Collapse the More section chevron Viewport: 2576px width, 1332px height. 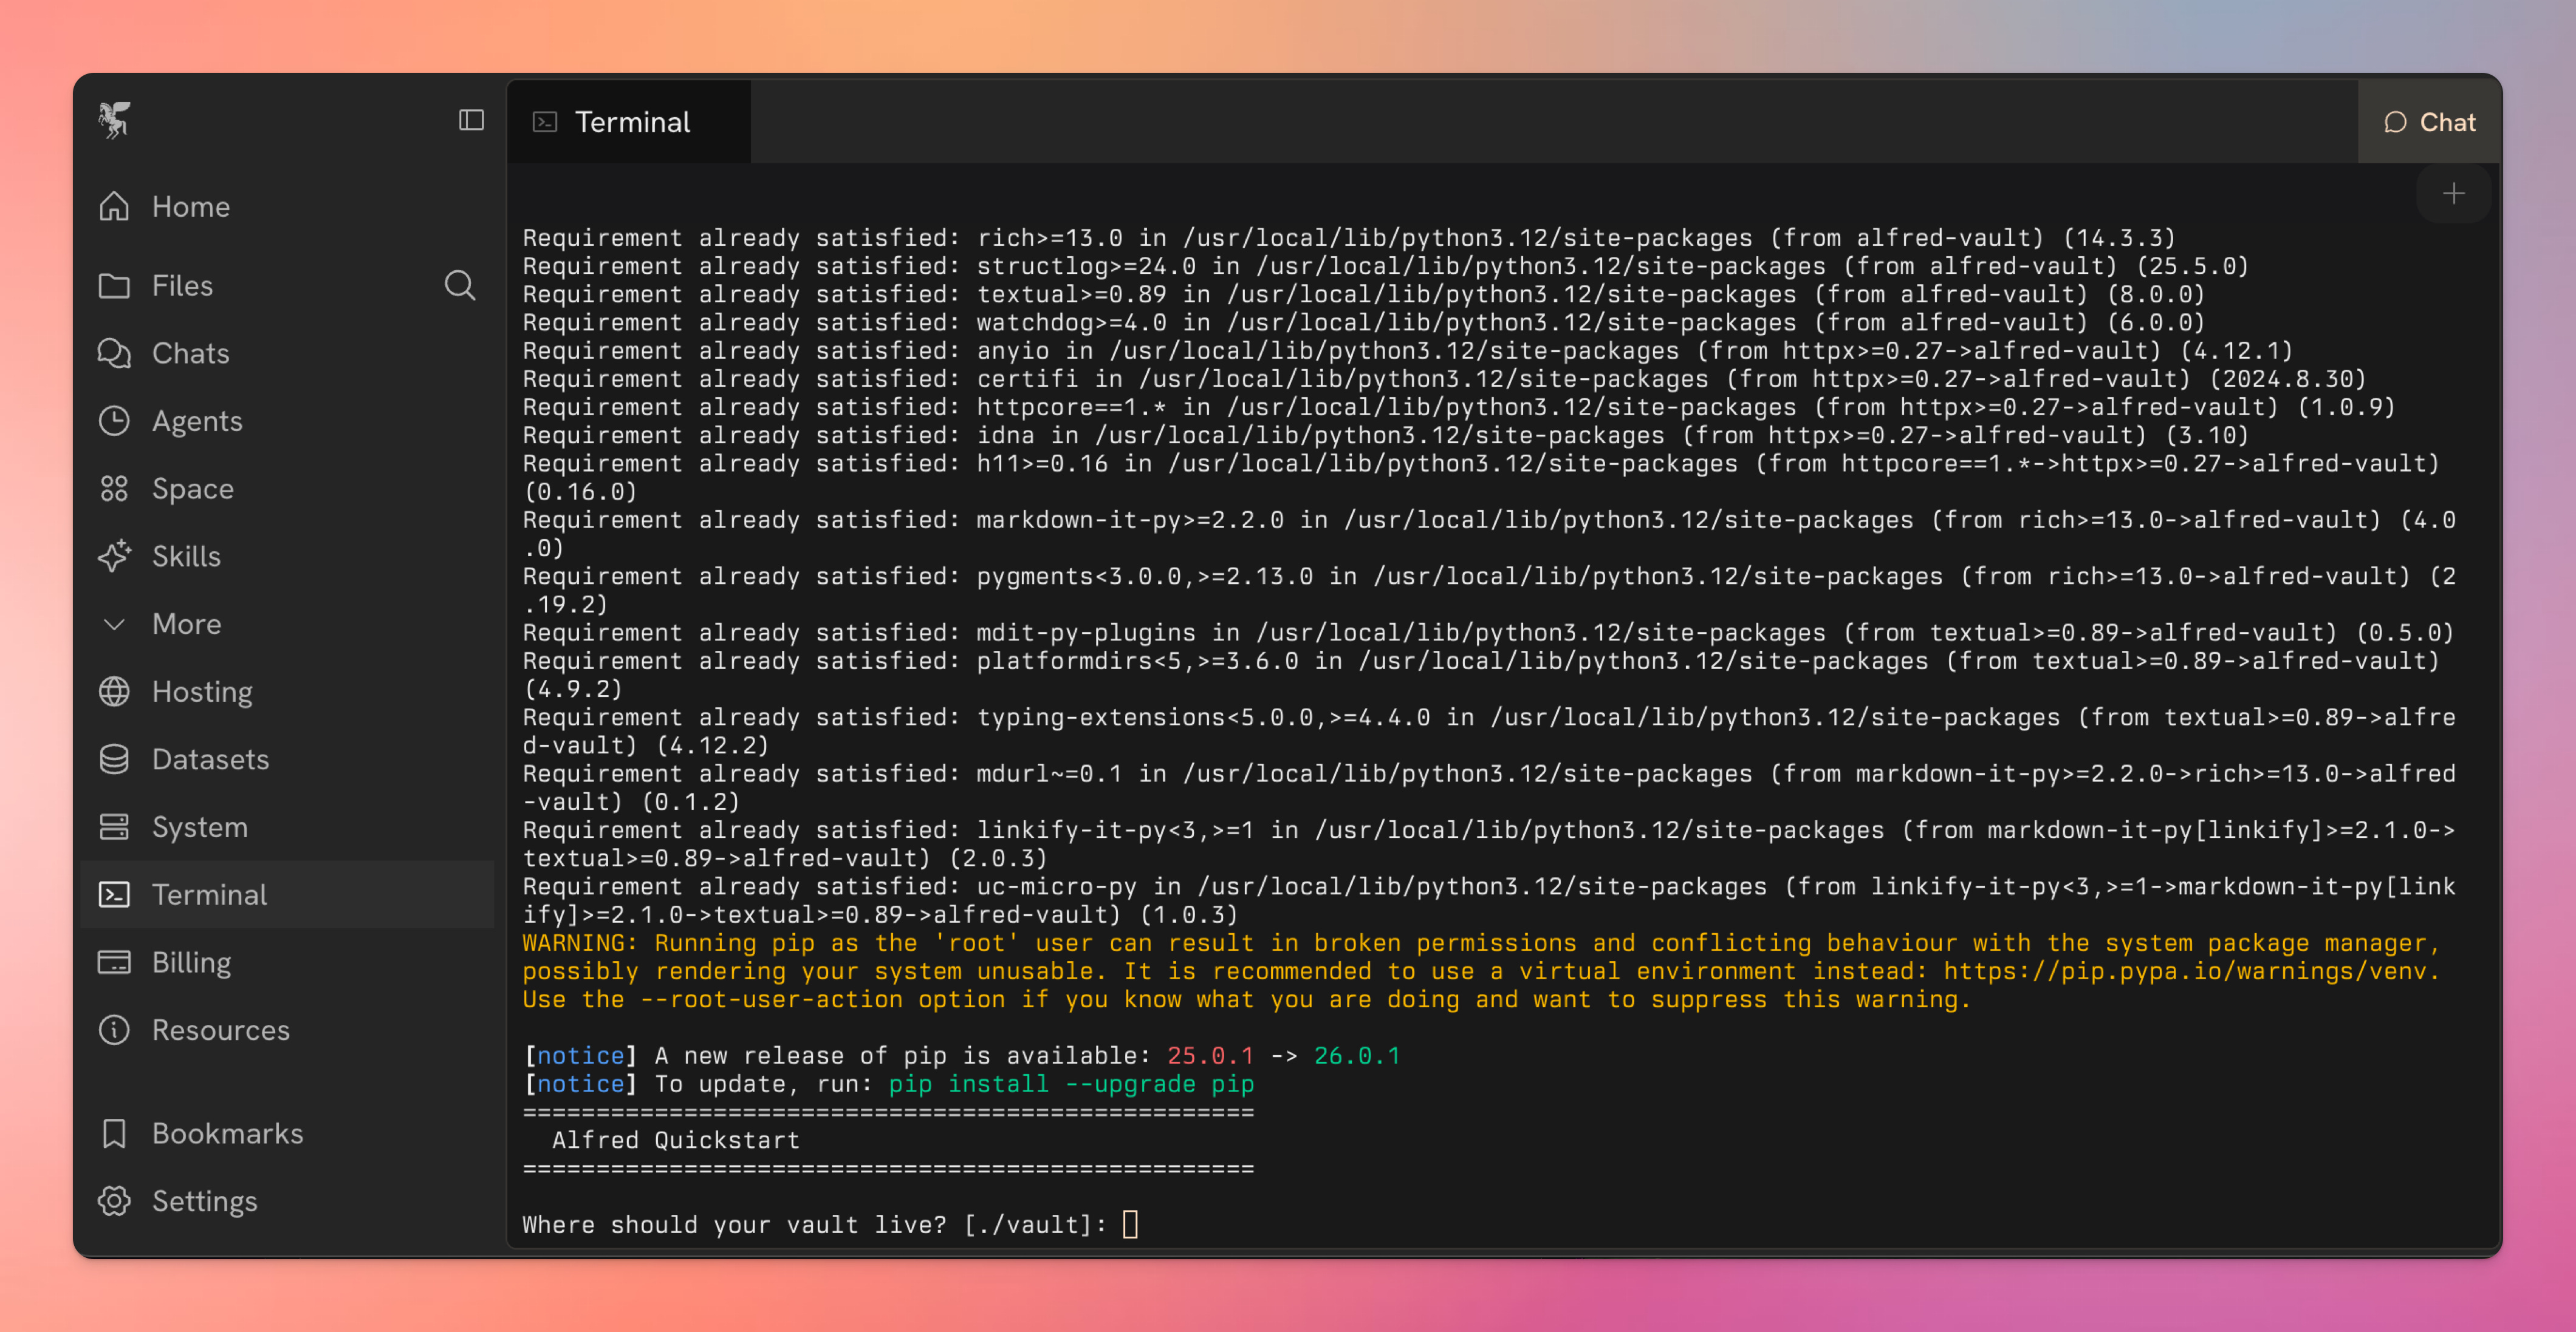click(114, 625)
